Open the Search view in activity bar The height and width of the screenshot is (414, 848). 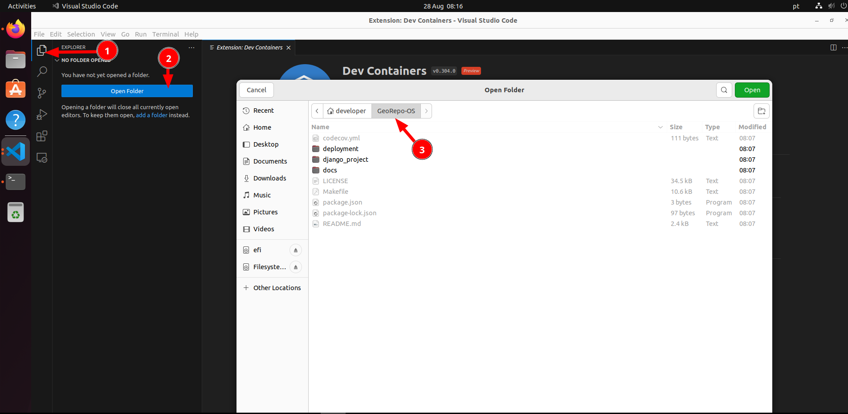point(42,71)
